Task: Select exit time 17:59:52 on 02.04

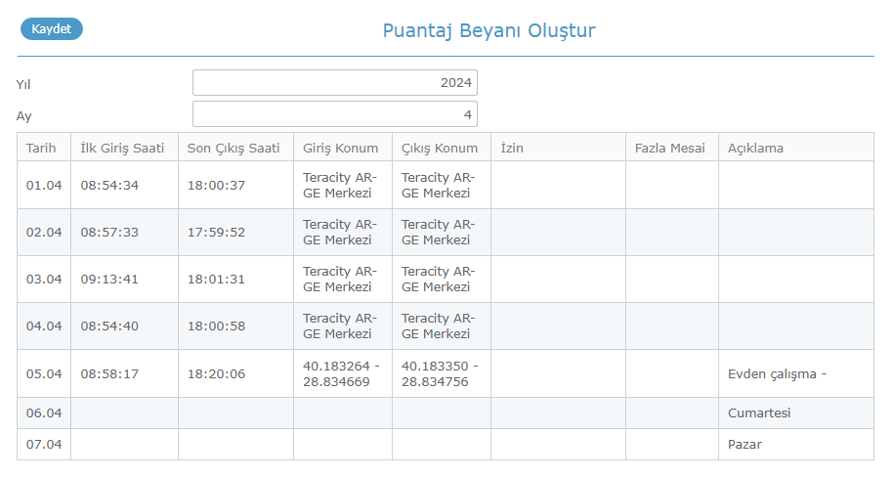Action: (217, 232)
